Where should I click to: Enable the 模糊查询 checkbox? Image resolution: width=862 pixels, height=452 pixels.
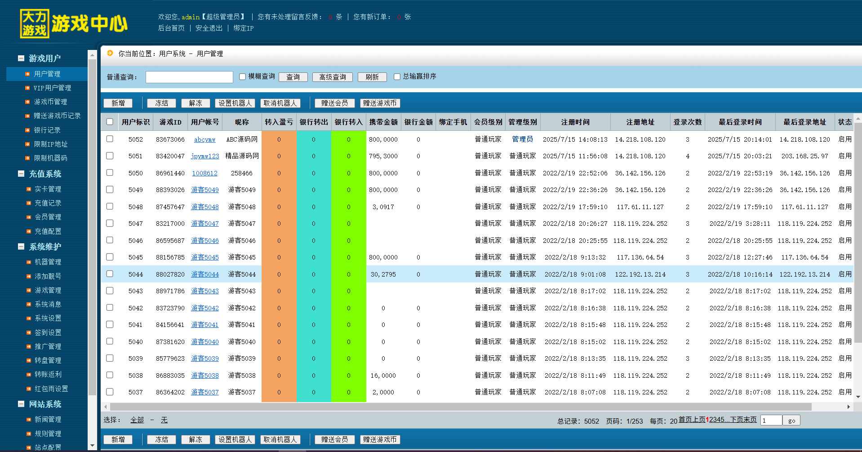click(x=243, y=77)
